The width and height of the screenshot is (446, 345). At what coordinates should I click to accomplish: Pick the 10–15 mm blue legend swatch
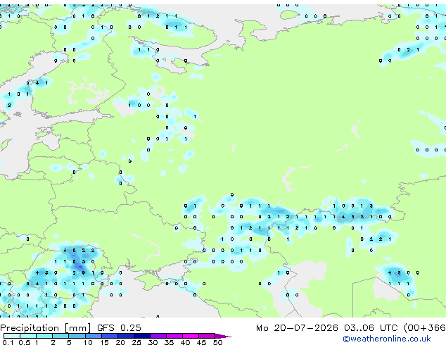pos(93,336)
